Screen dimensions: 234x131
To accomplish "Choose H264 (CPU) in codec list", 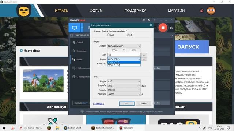I will click(x=124, y=62).
